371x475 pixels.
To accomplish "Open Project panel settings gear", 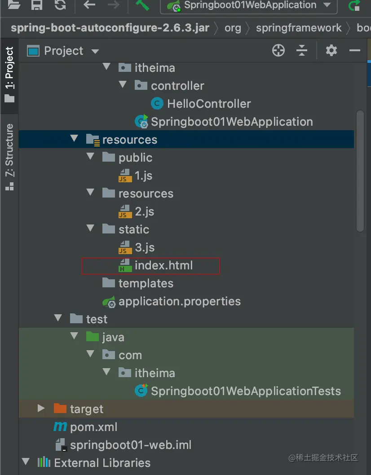I will click(331, 50).
